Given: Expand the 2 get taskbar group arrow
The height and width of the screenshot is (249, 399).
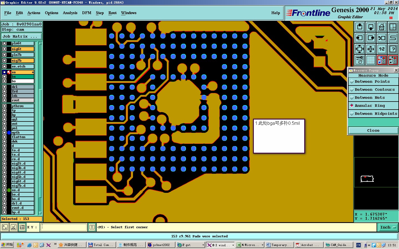Looking at the screenshot, I should [203, 245].
